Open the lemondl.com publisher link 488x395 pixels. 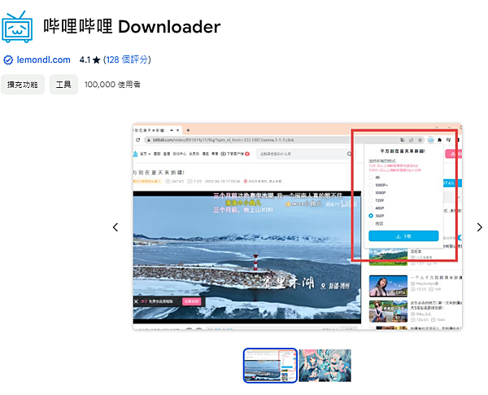(x=43, y=59)
